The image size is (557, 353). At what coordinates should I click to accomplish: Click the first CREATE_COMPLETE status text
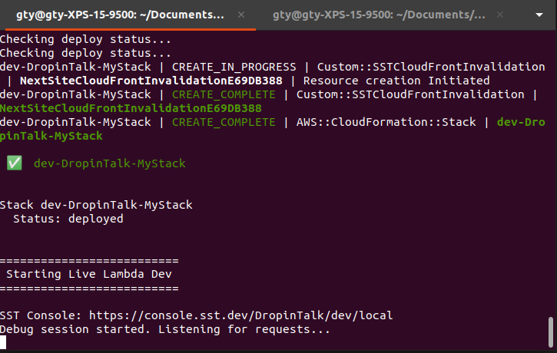[x=224, y=94]
